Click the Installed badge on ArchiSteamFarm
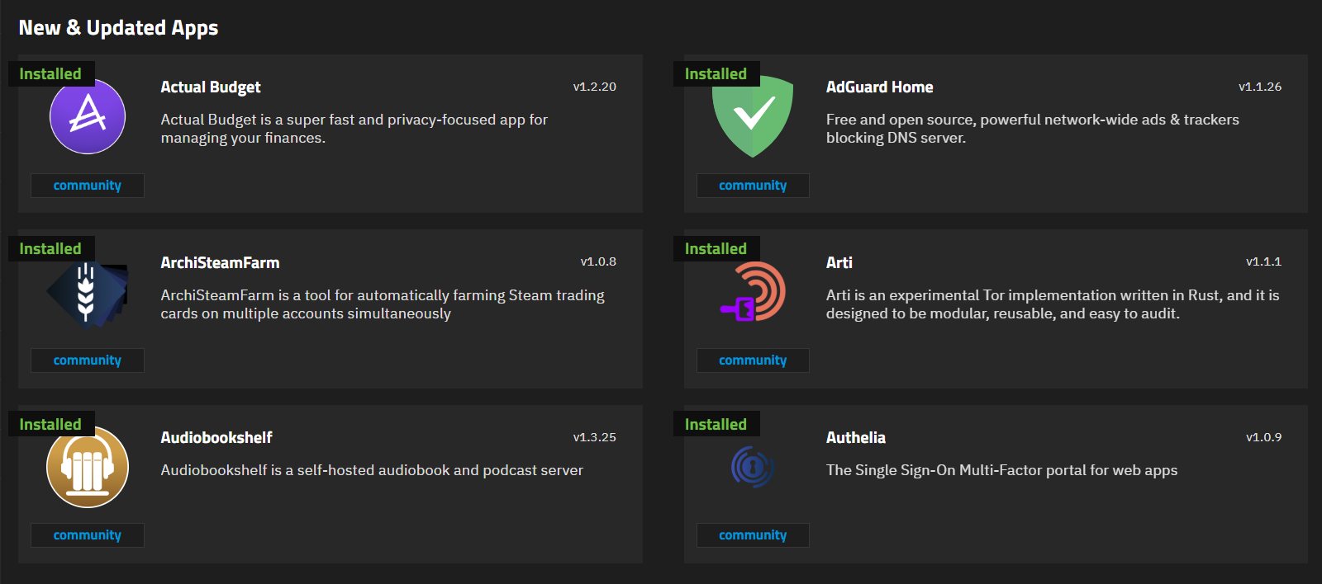 51,249
